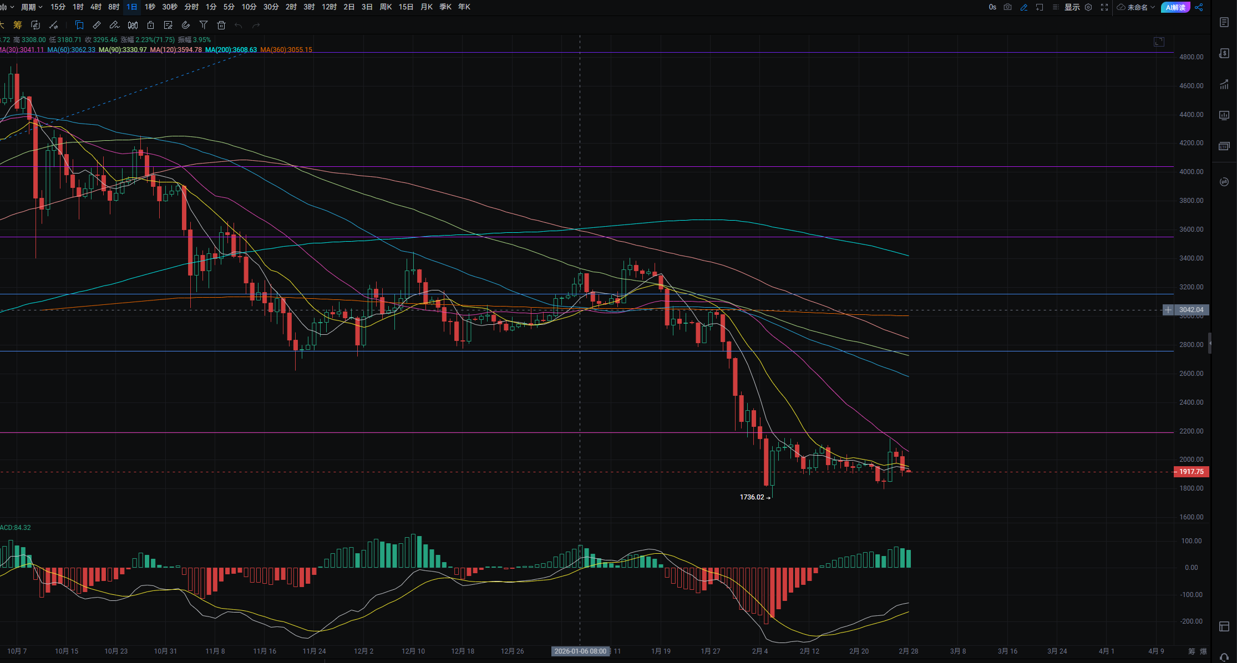1237x663 pixels.
Task: Toggle the highlighted blue bookmark tool
Action: tap(79, 25)
